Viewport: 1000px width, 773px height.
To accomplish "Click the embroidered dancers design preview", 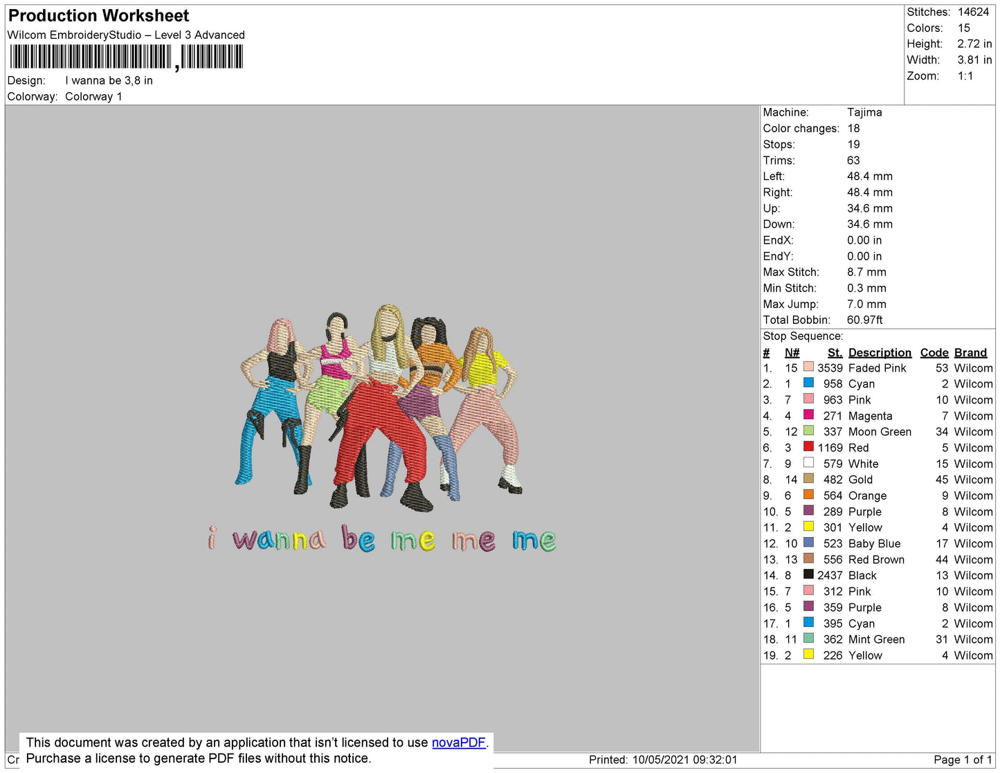I will click(x=379, y=407).
